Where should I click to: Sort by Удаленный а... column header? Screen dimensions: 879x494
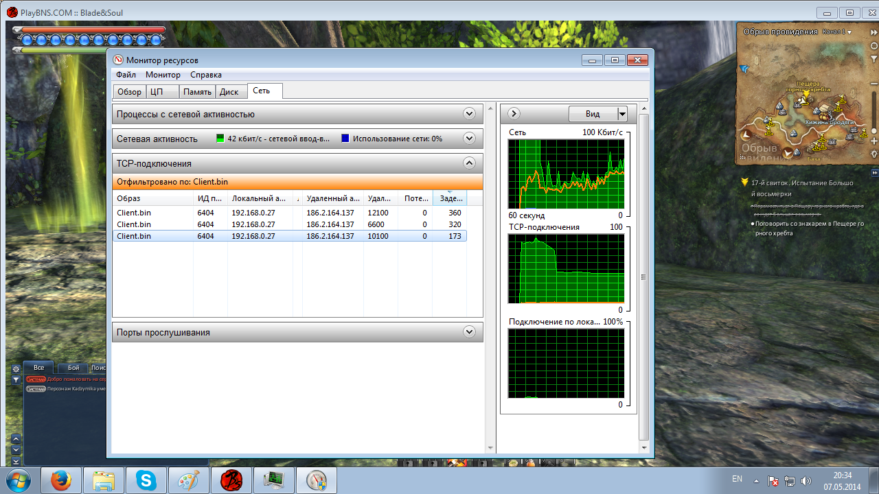pos(333,198)
